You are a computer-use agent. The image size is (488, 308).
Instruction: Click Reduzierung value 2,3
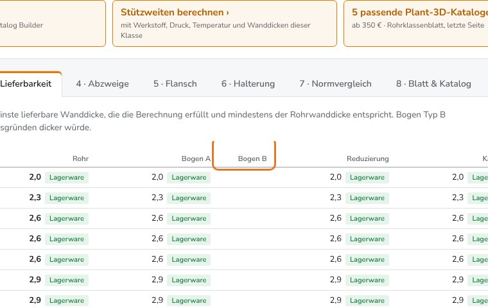pos(336,198)
